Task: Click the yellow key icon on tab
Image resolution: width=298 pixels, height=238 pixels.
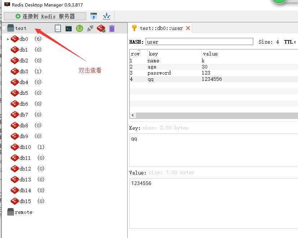Action: (x=134, y=28)
